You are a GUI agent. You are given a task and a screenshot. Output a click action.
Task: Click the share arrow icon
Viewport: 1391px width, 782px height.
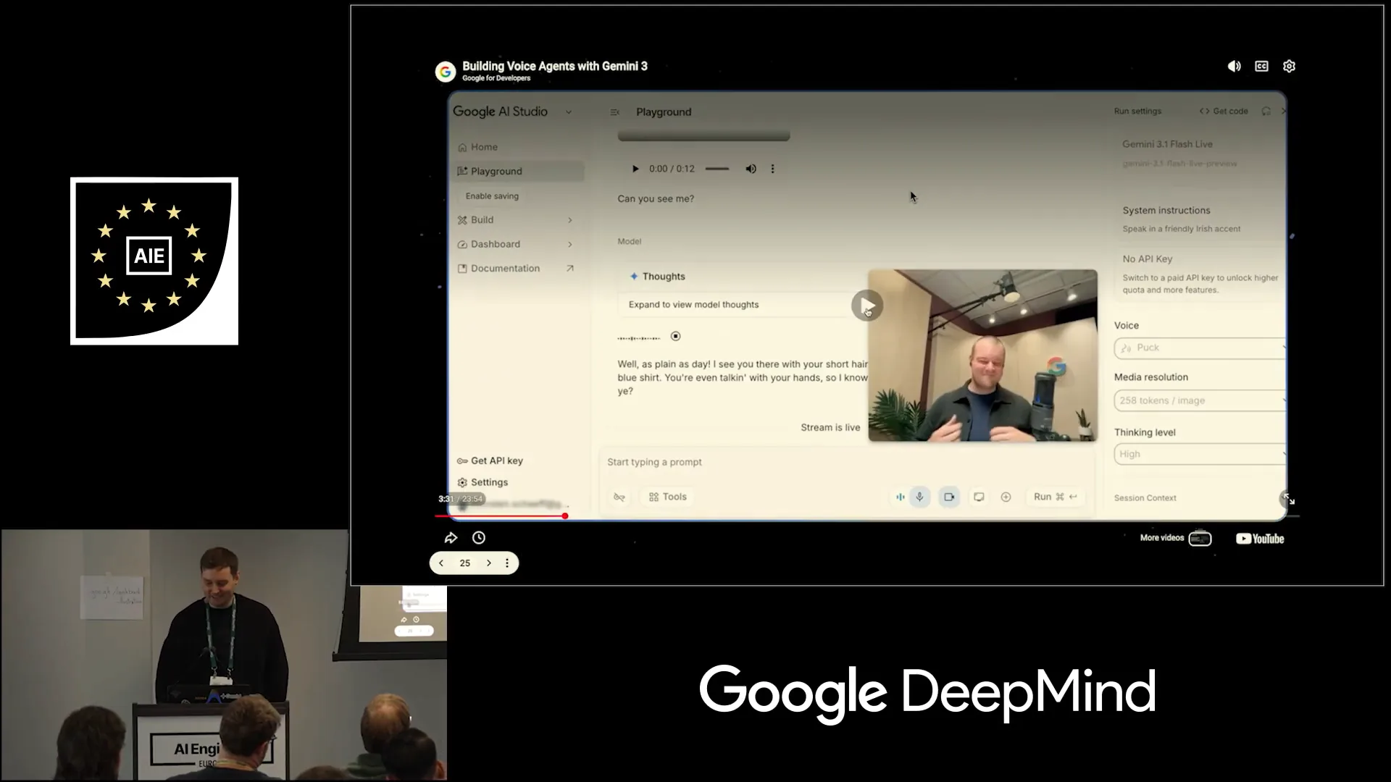pos(451,538)
